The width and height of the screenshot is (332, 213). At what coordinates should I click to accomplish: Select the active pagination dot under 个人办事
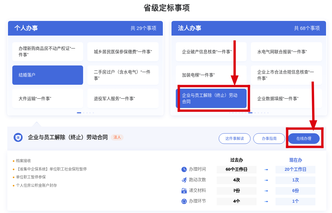point(79,113)
